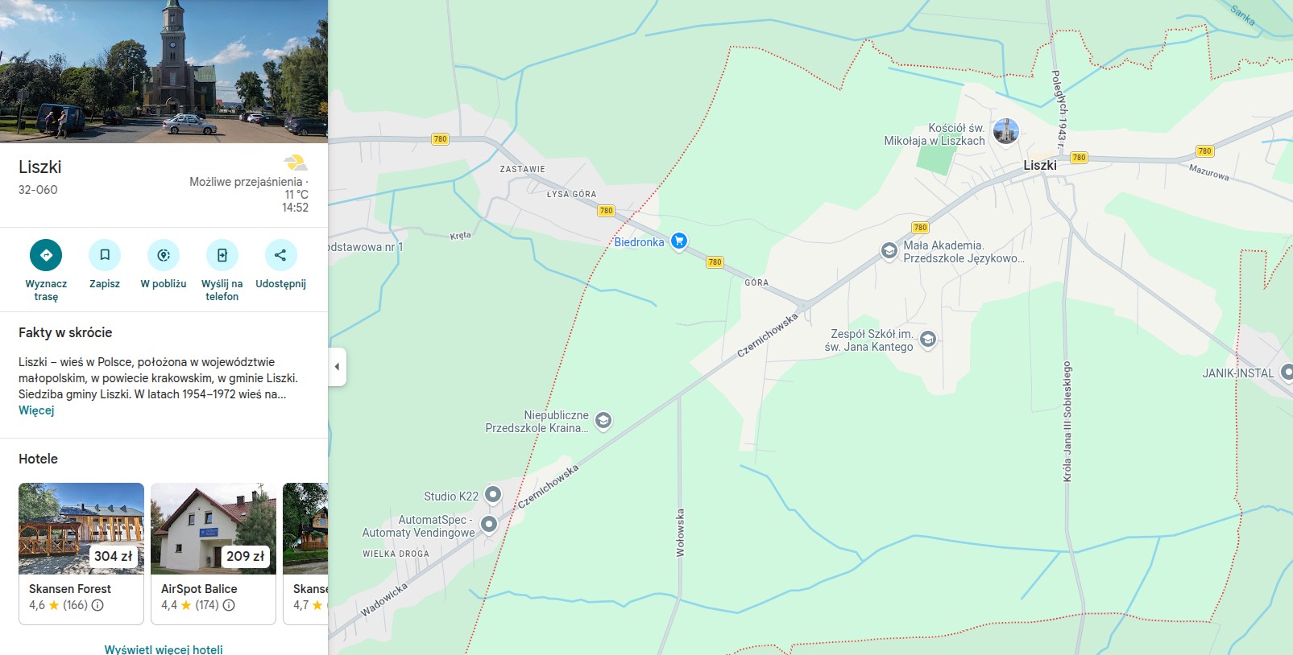This screenshot has height=655, width=1293.
Task: Open the Mała Akademia preschool marker
Action: pos(889,250)
